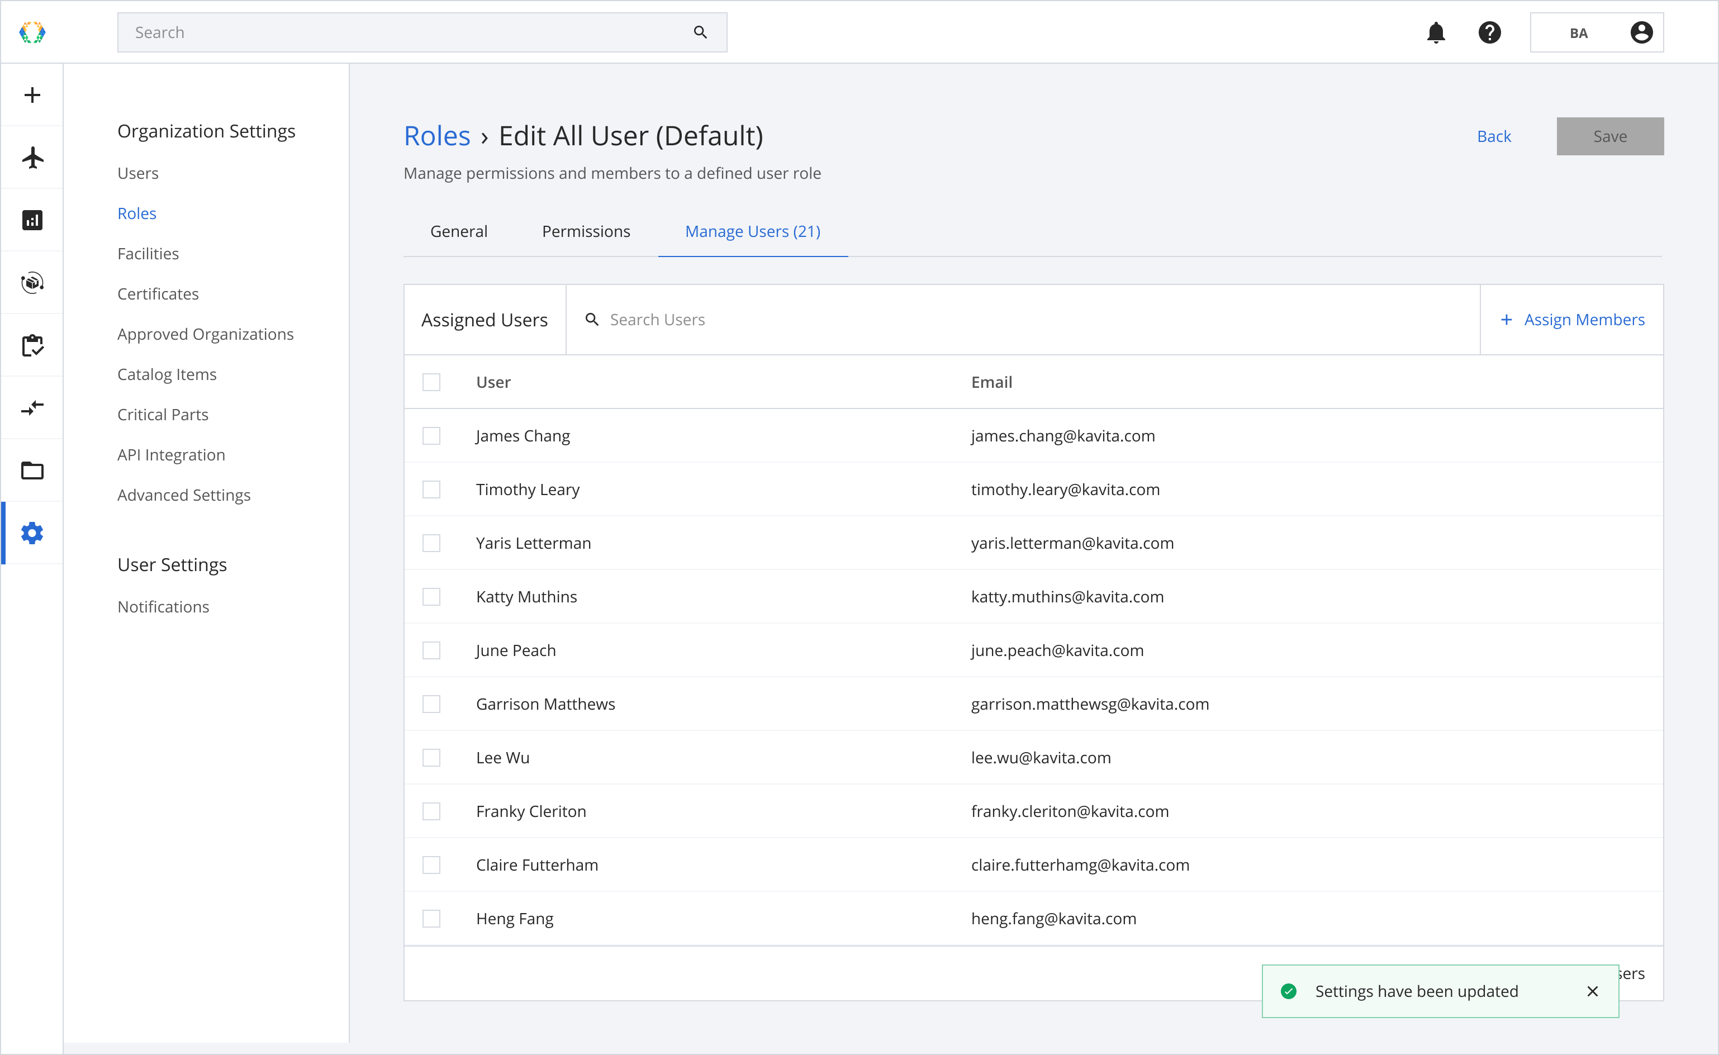Click the name Katty Muthins
This screenshot has width=1719, height=1055.
click(527, 597)
